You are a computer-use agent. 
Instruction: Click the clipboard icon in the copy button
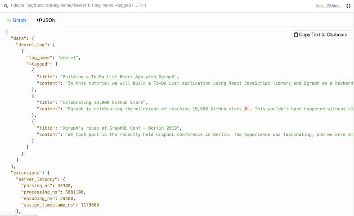pyautogui.click(x=296, y=35)
